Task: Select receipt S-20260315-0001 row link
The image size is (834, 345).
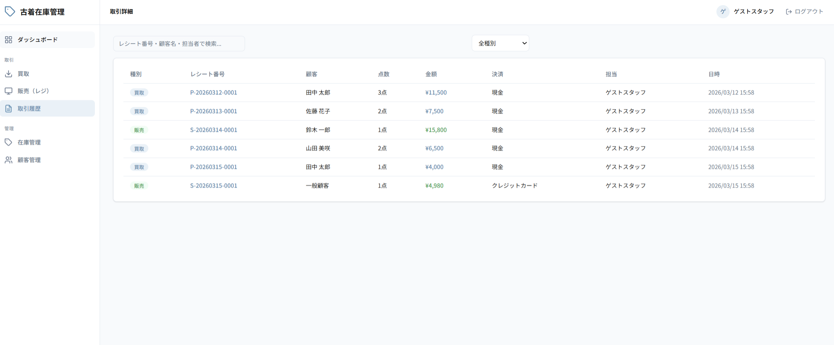Action: (x=213, y=186)
